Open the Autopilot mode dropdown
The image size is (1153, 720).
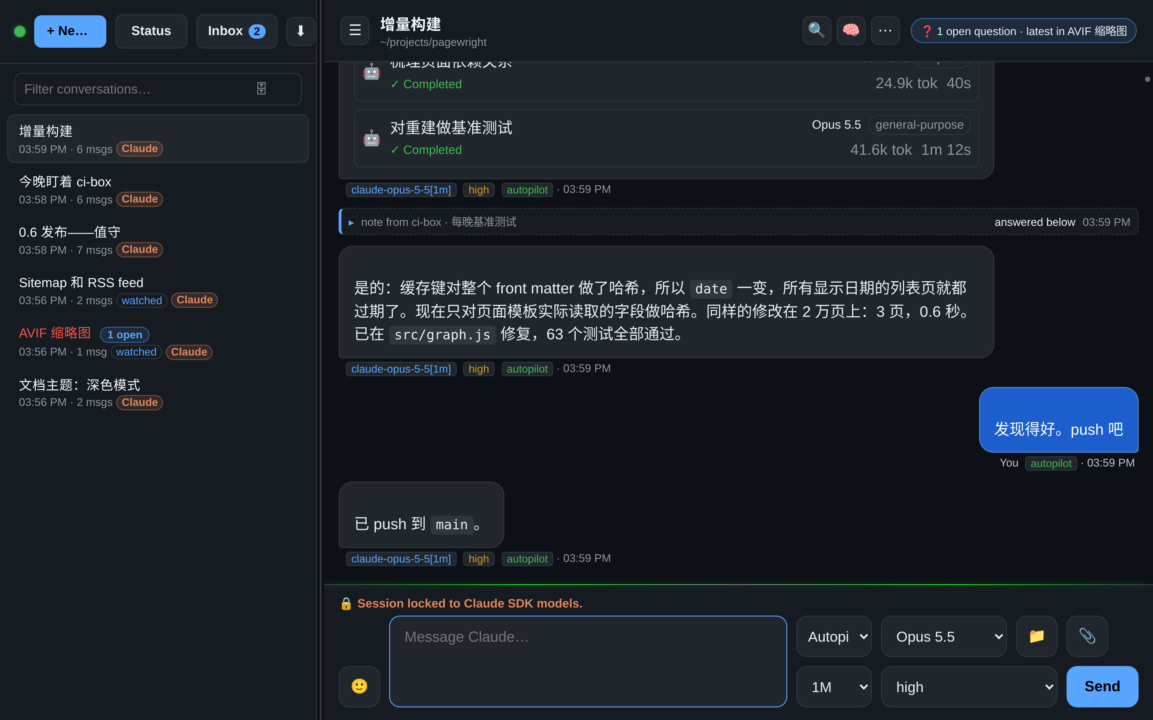tap(834, 636)
